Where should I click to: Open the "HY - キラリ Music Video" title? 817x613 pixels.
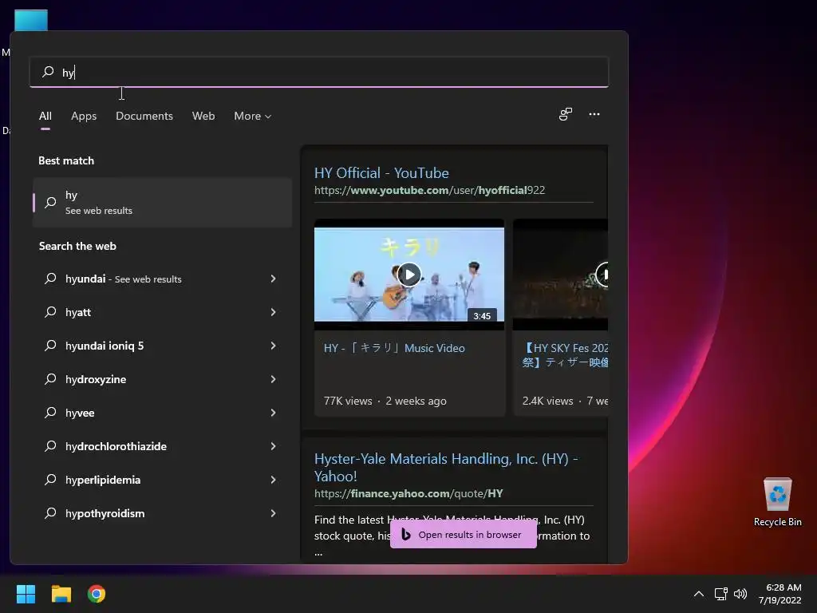click(x=394, y=348)
